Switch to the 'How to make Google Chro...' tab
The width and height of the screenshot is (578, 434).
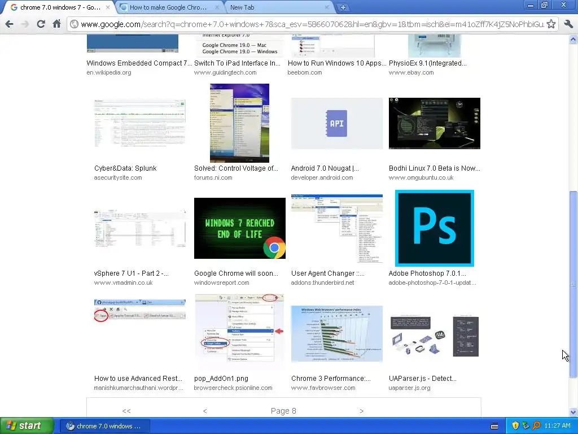coord(168,7)
